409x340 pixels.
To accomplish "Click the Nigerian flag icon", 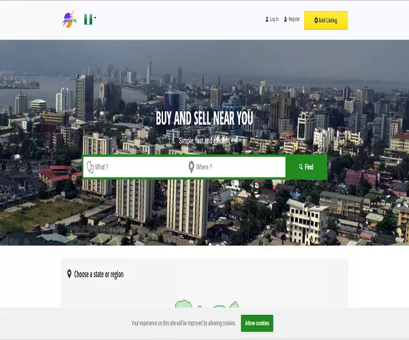I will (88, 20).
